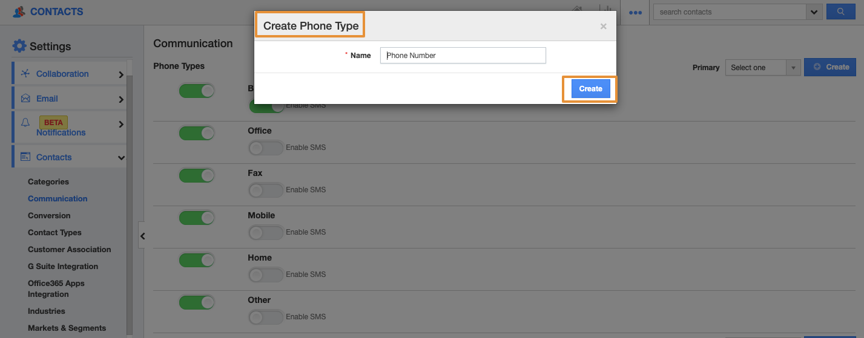Click the Contacts app logo icon
Screen dimensions: 864x338
point(19,11)
